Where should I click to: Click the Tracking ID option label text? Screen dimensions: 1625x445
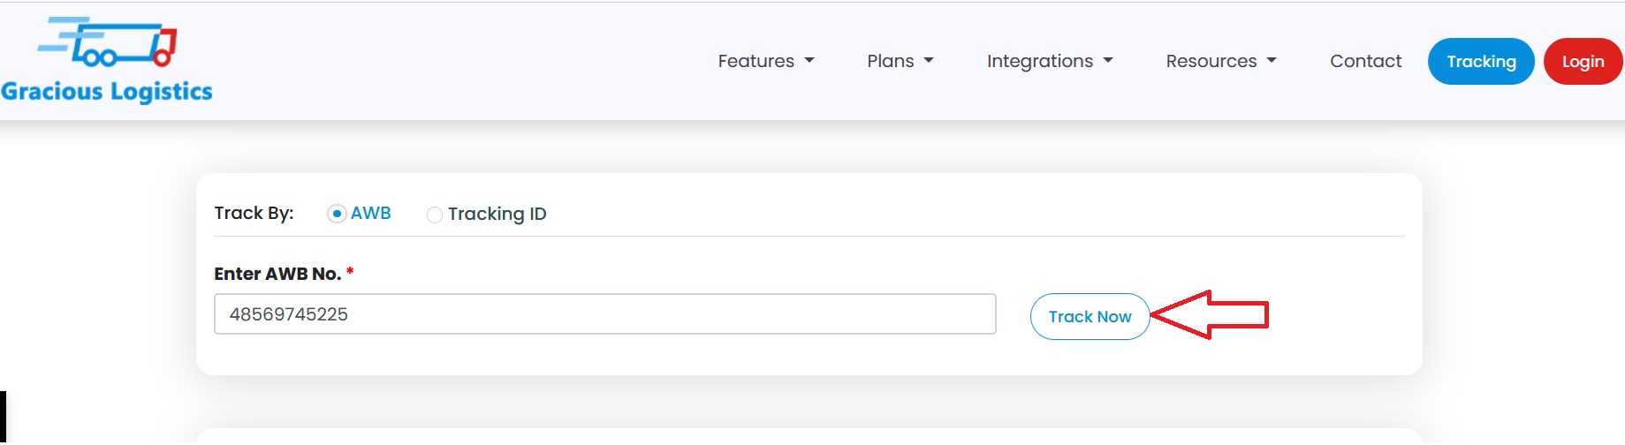pyautogui.click(x=497, y=214)
